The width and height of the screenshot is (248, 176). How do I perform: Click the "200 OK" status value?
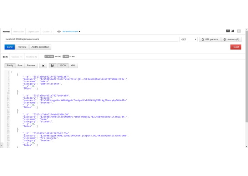[57, 57]
